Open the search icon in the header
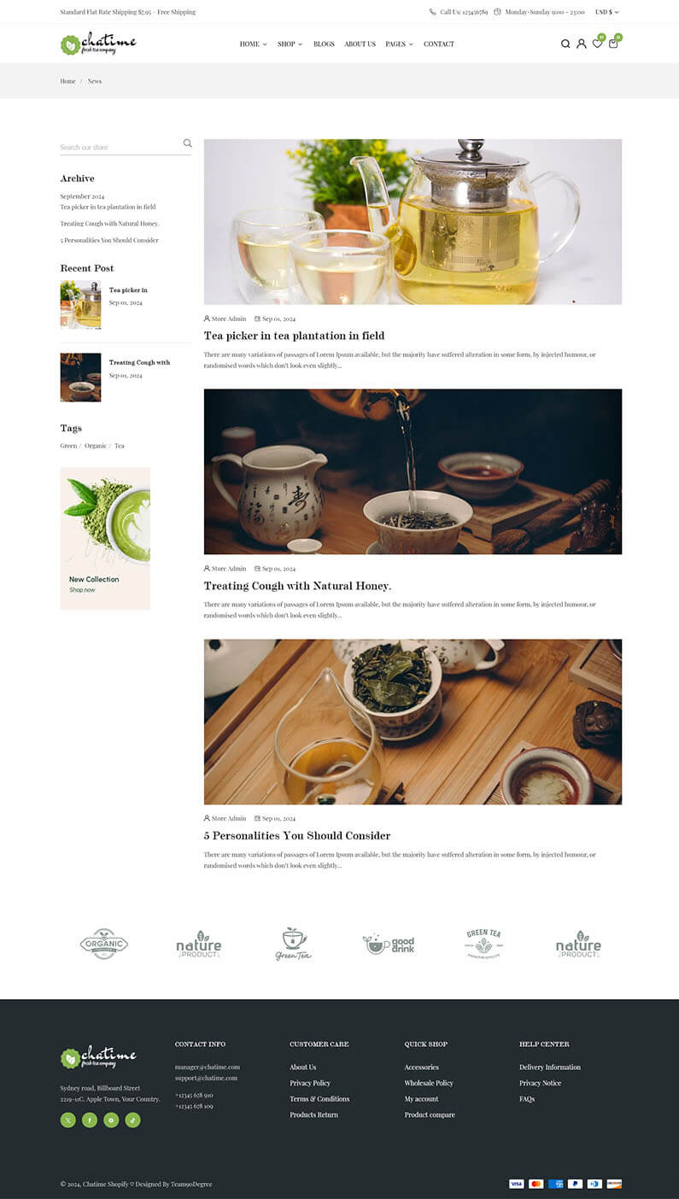The width and height of the screenshot is (679, 1199). (565, 44)
